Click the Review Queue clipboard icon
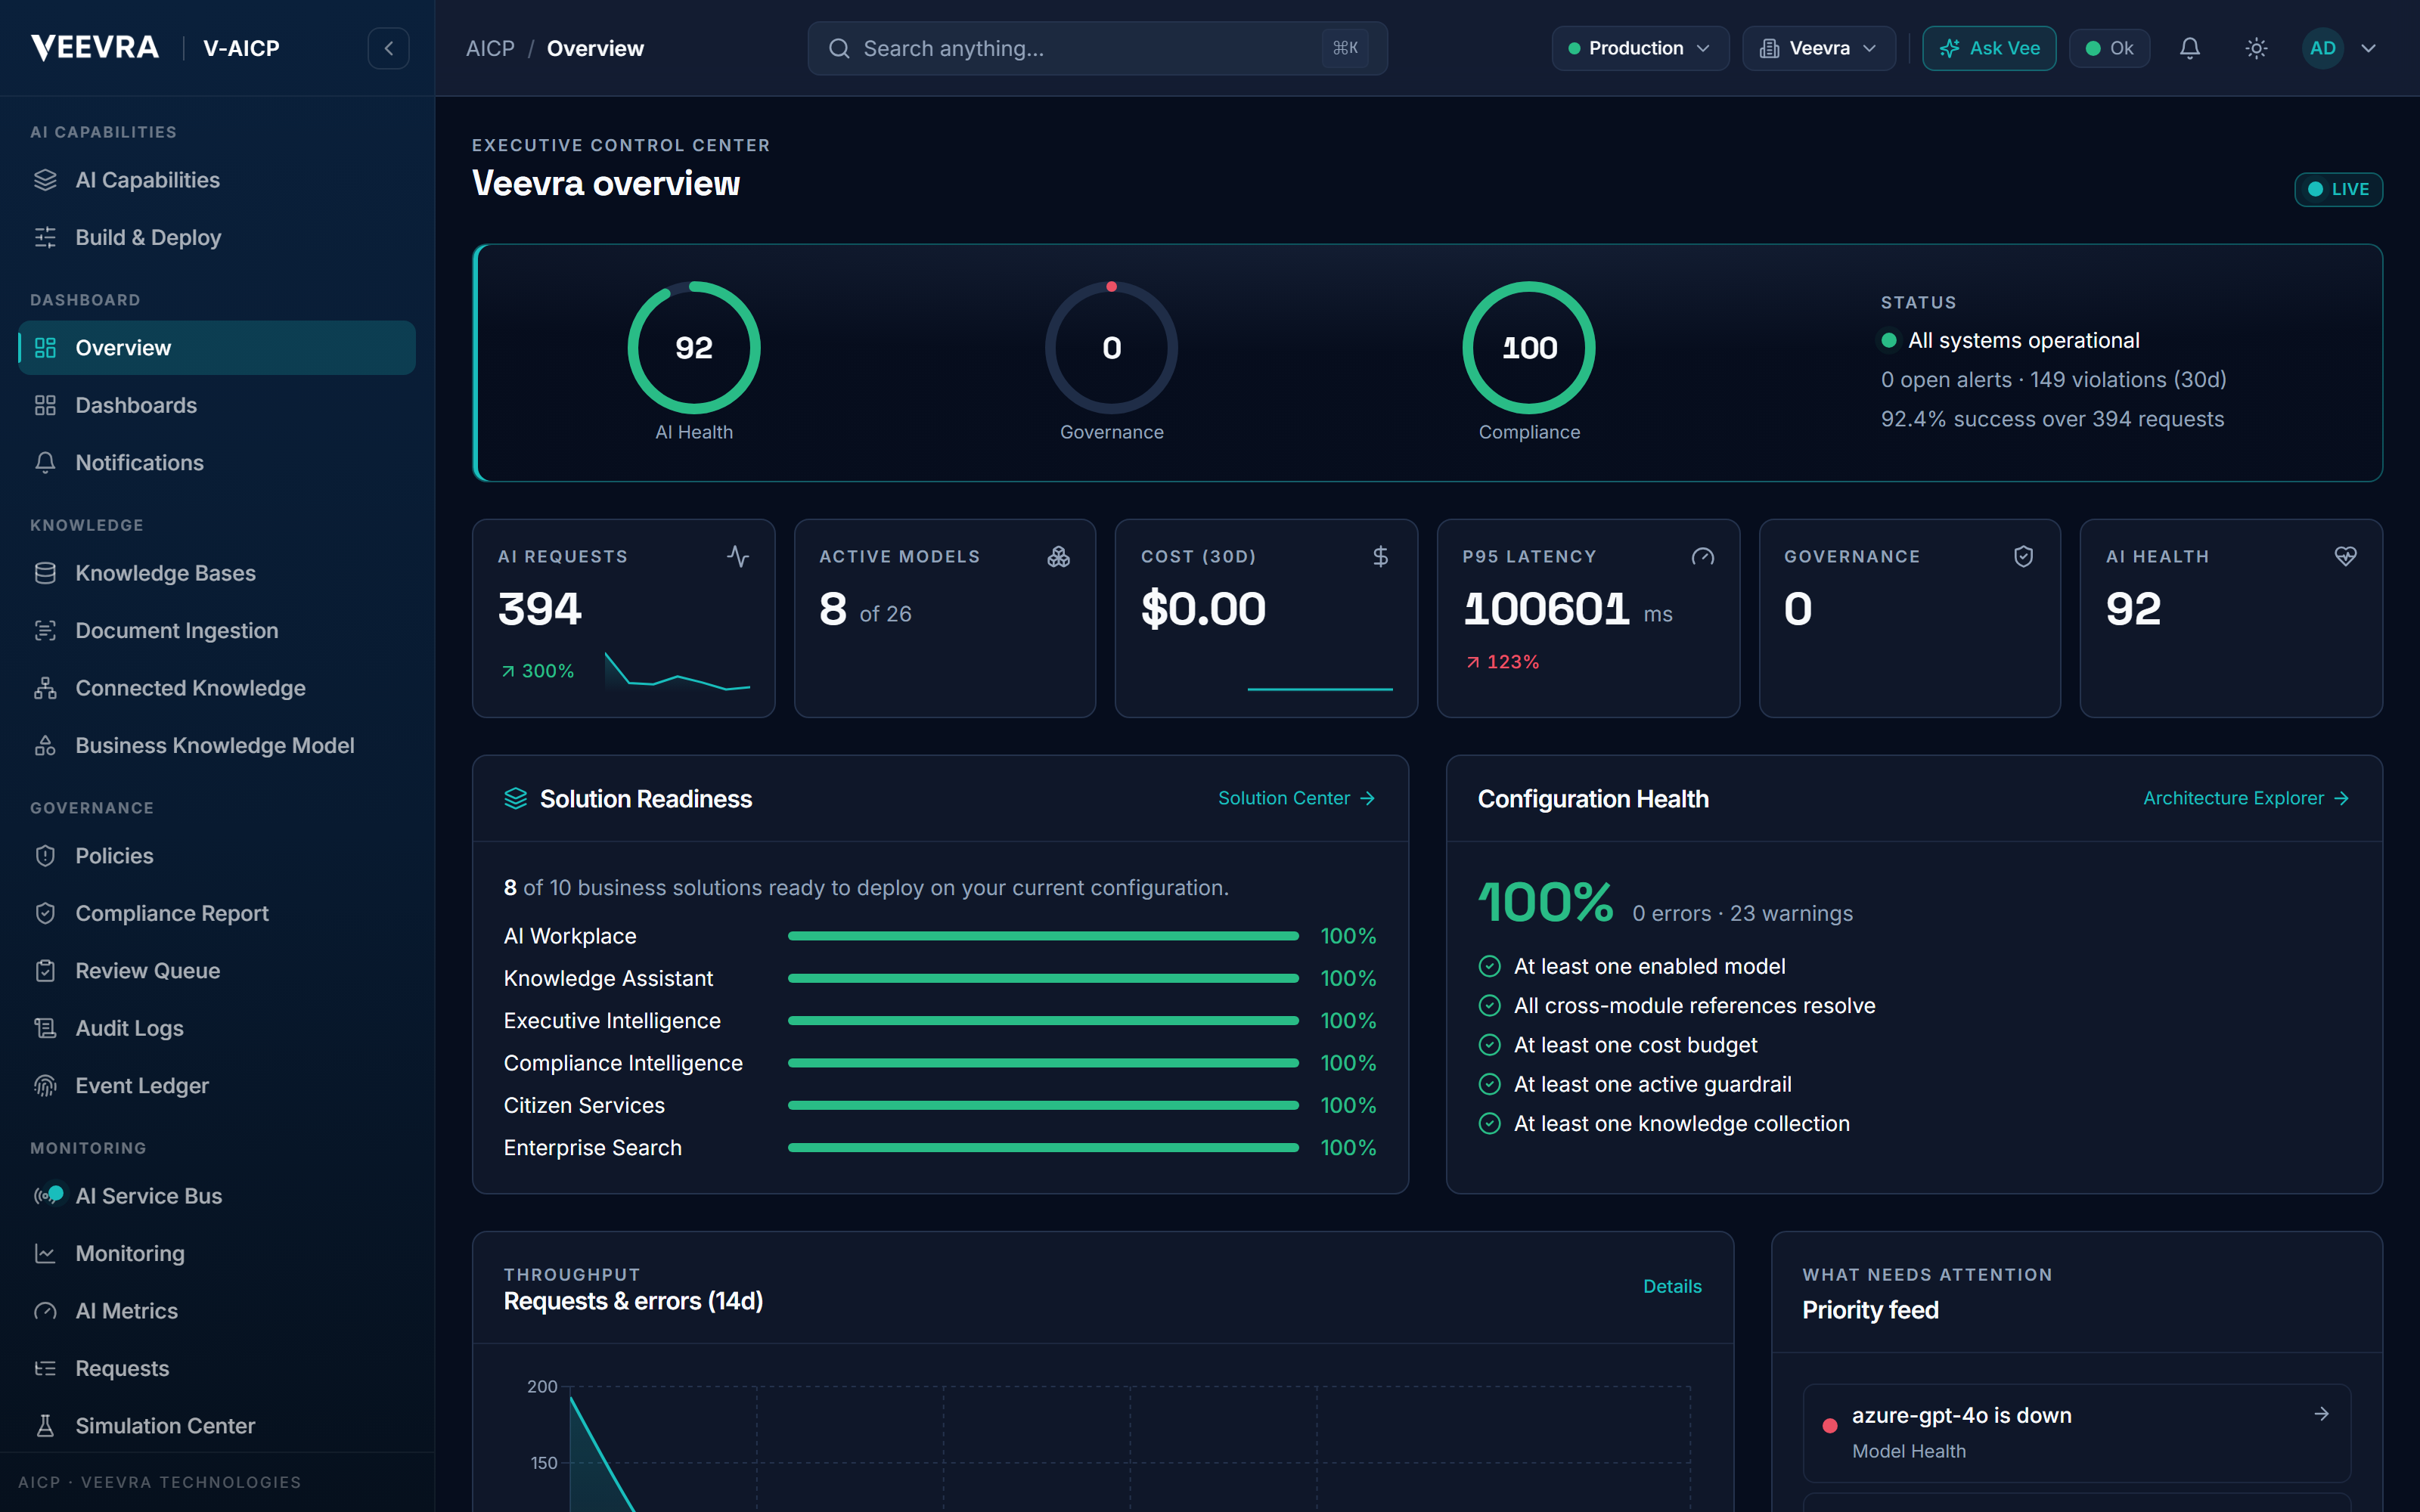 point(45,970)
